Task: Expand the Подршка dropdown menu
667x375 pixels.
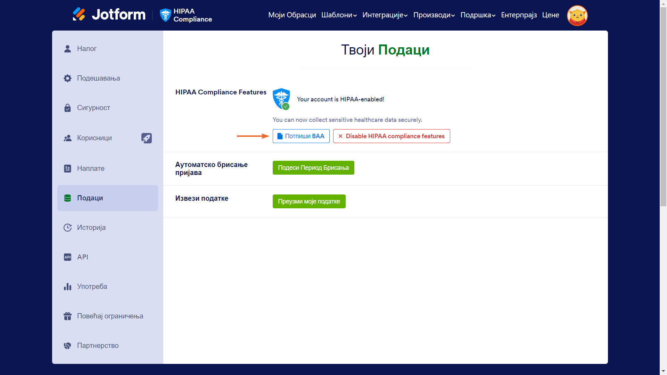Action: pyautogui.click(x=478, y=15)
